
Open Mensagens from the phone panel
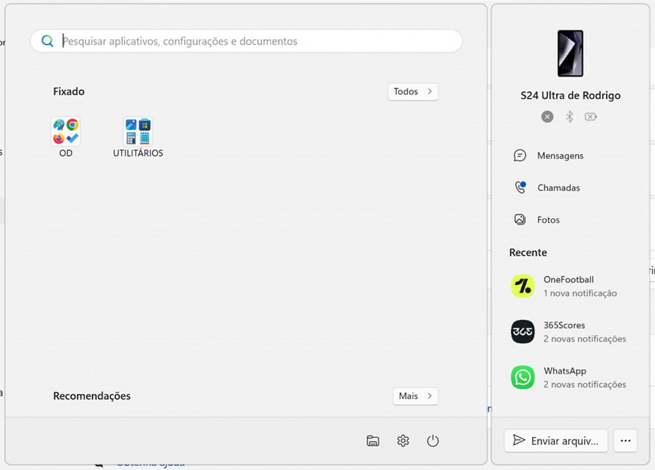click(x=560, y=155)
